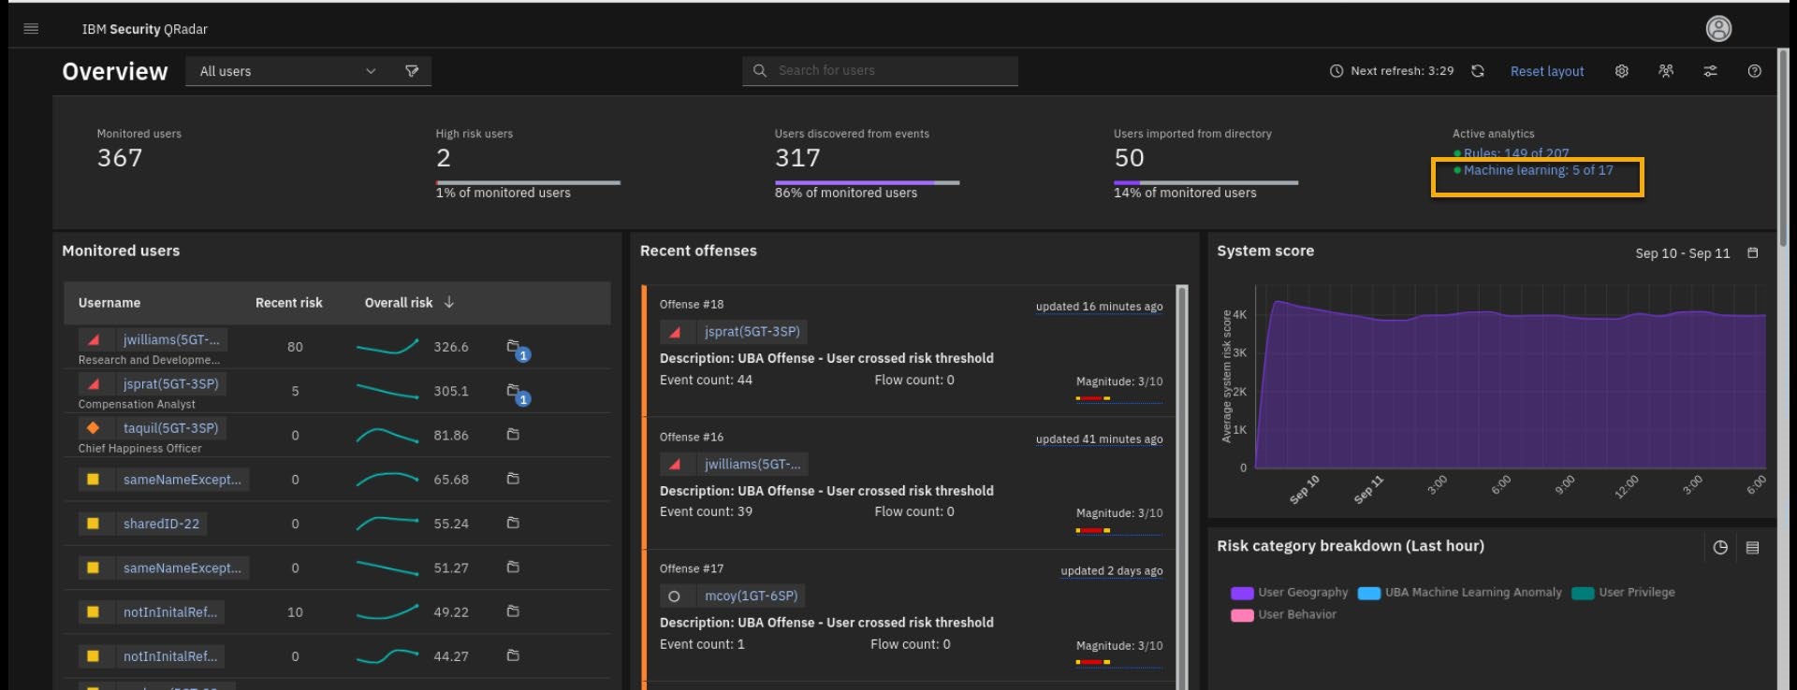Open the manage users group icon

1666,71
